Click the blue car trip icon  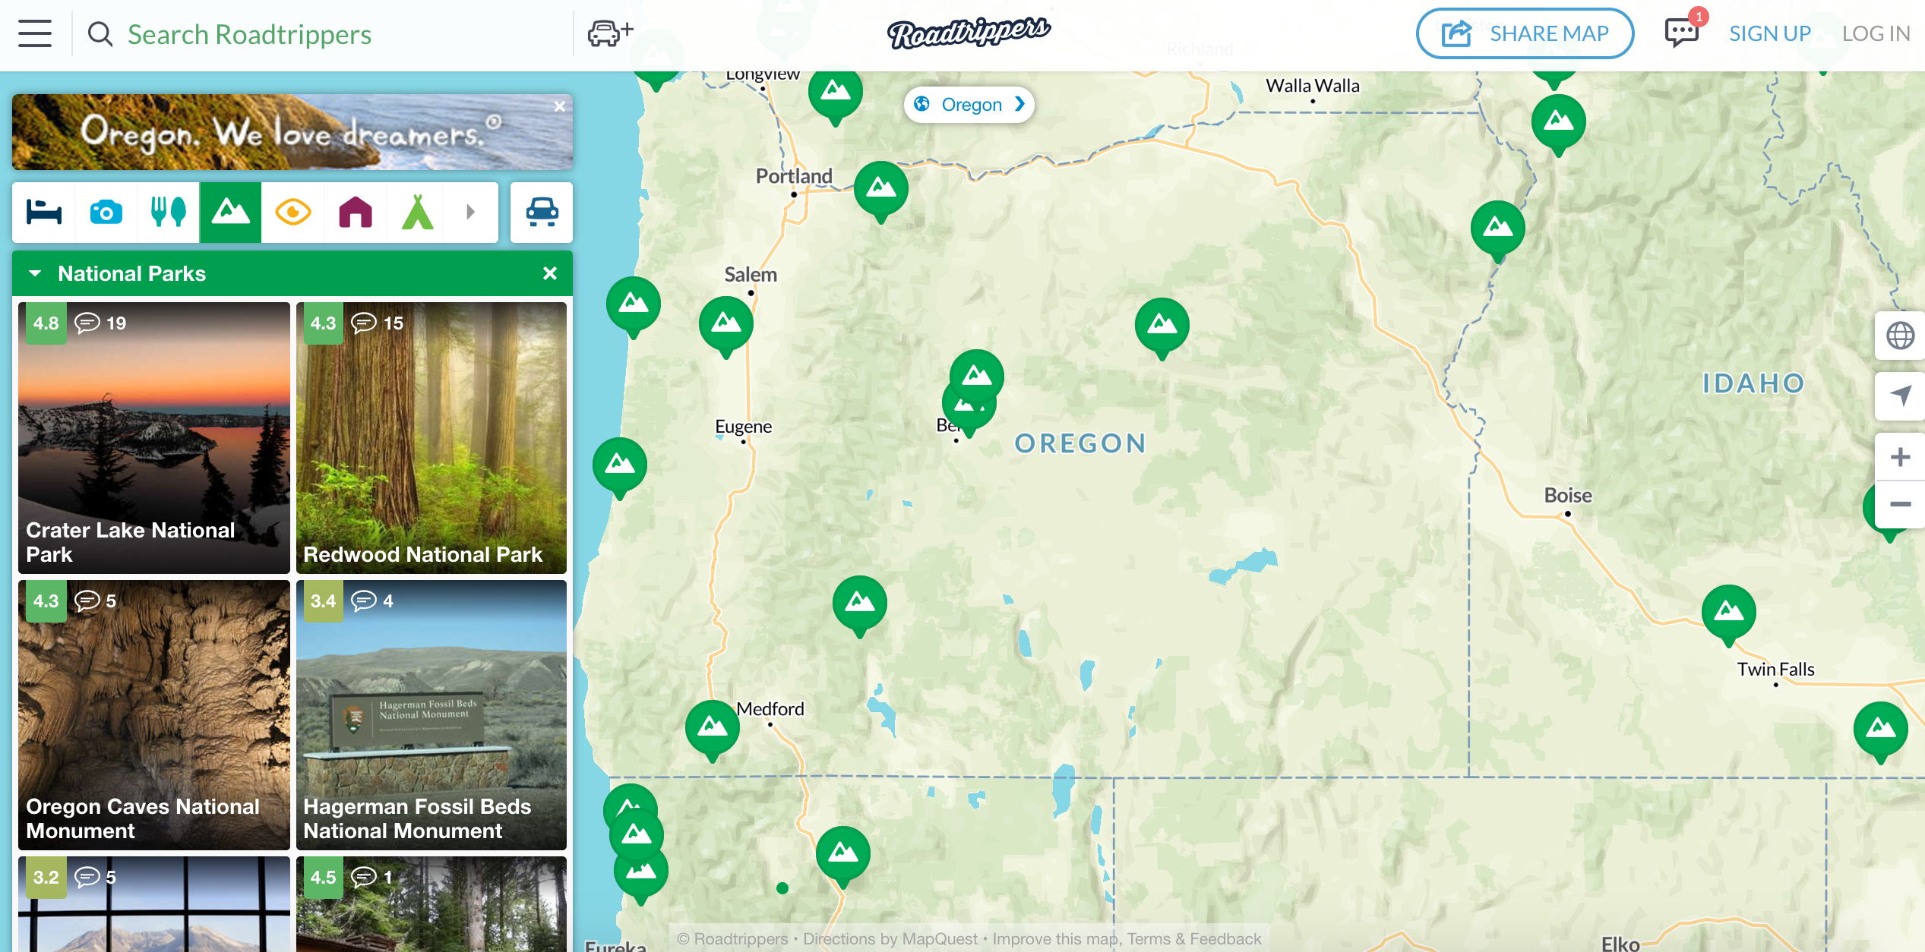tap(542, 212)
